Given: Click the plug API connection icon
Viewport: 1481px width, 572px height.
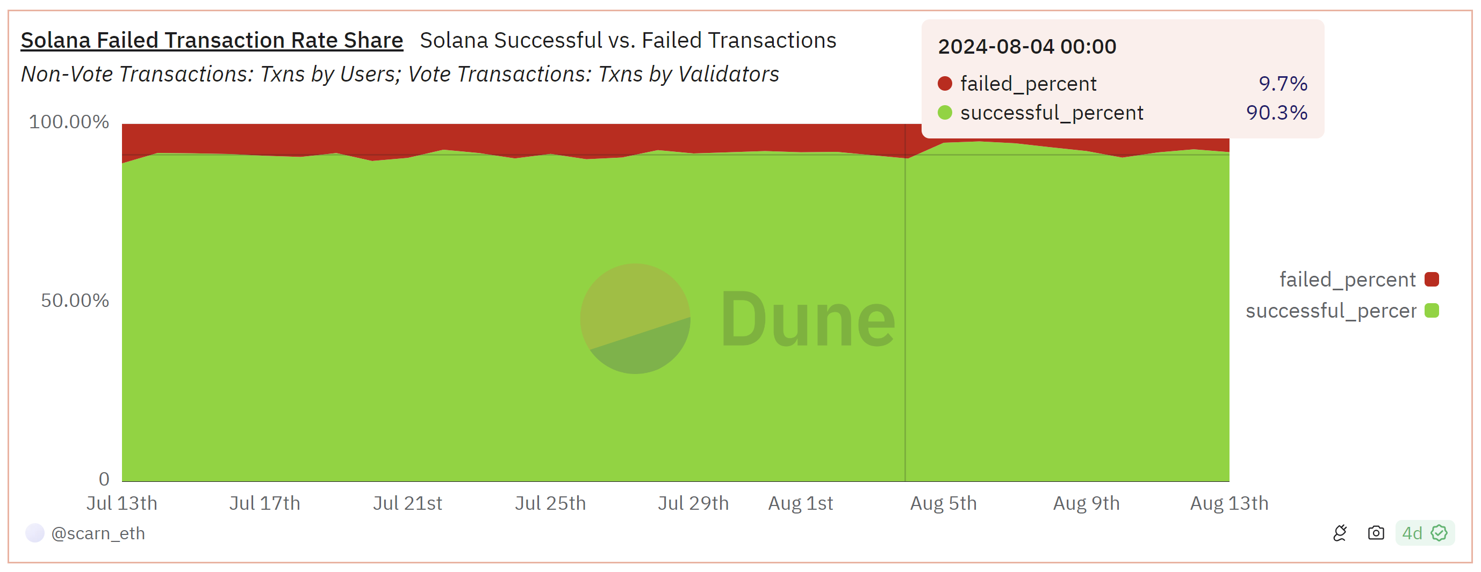Looking at the screenshot, I should 1340,533.
